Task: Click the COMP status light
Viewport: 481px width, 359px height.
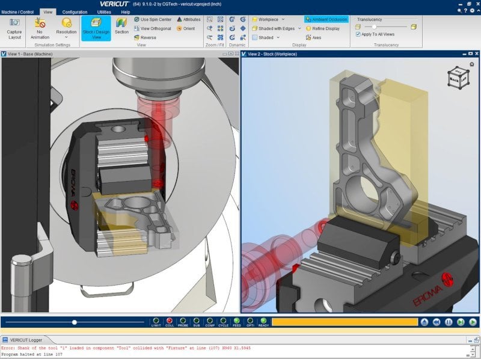Action: (x=210, y=321)
